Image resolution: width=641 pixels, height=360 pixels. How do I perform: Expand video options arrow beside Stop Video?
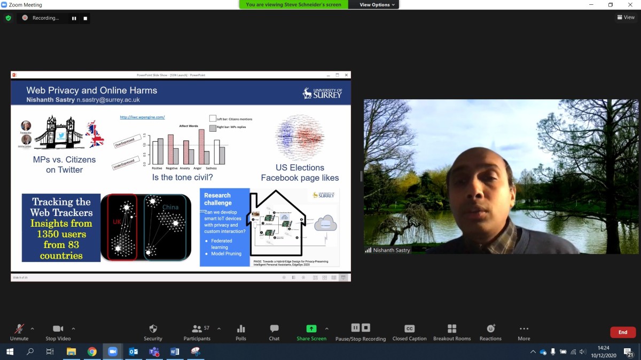(73, 329)
